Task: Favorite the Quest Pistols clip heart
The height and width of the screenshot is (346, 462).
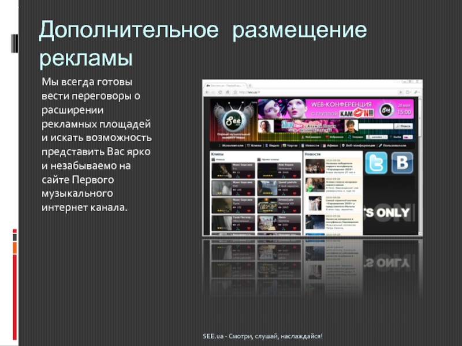Action: click(x=295, y=193)
